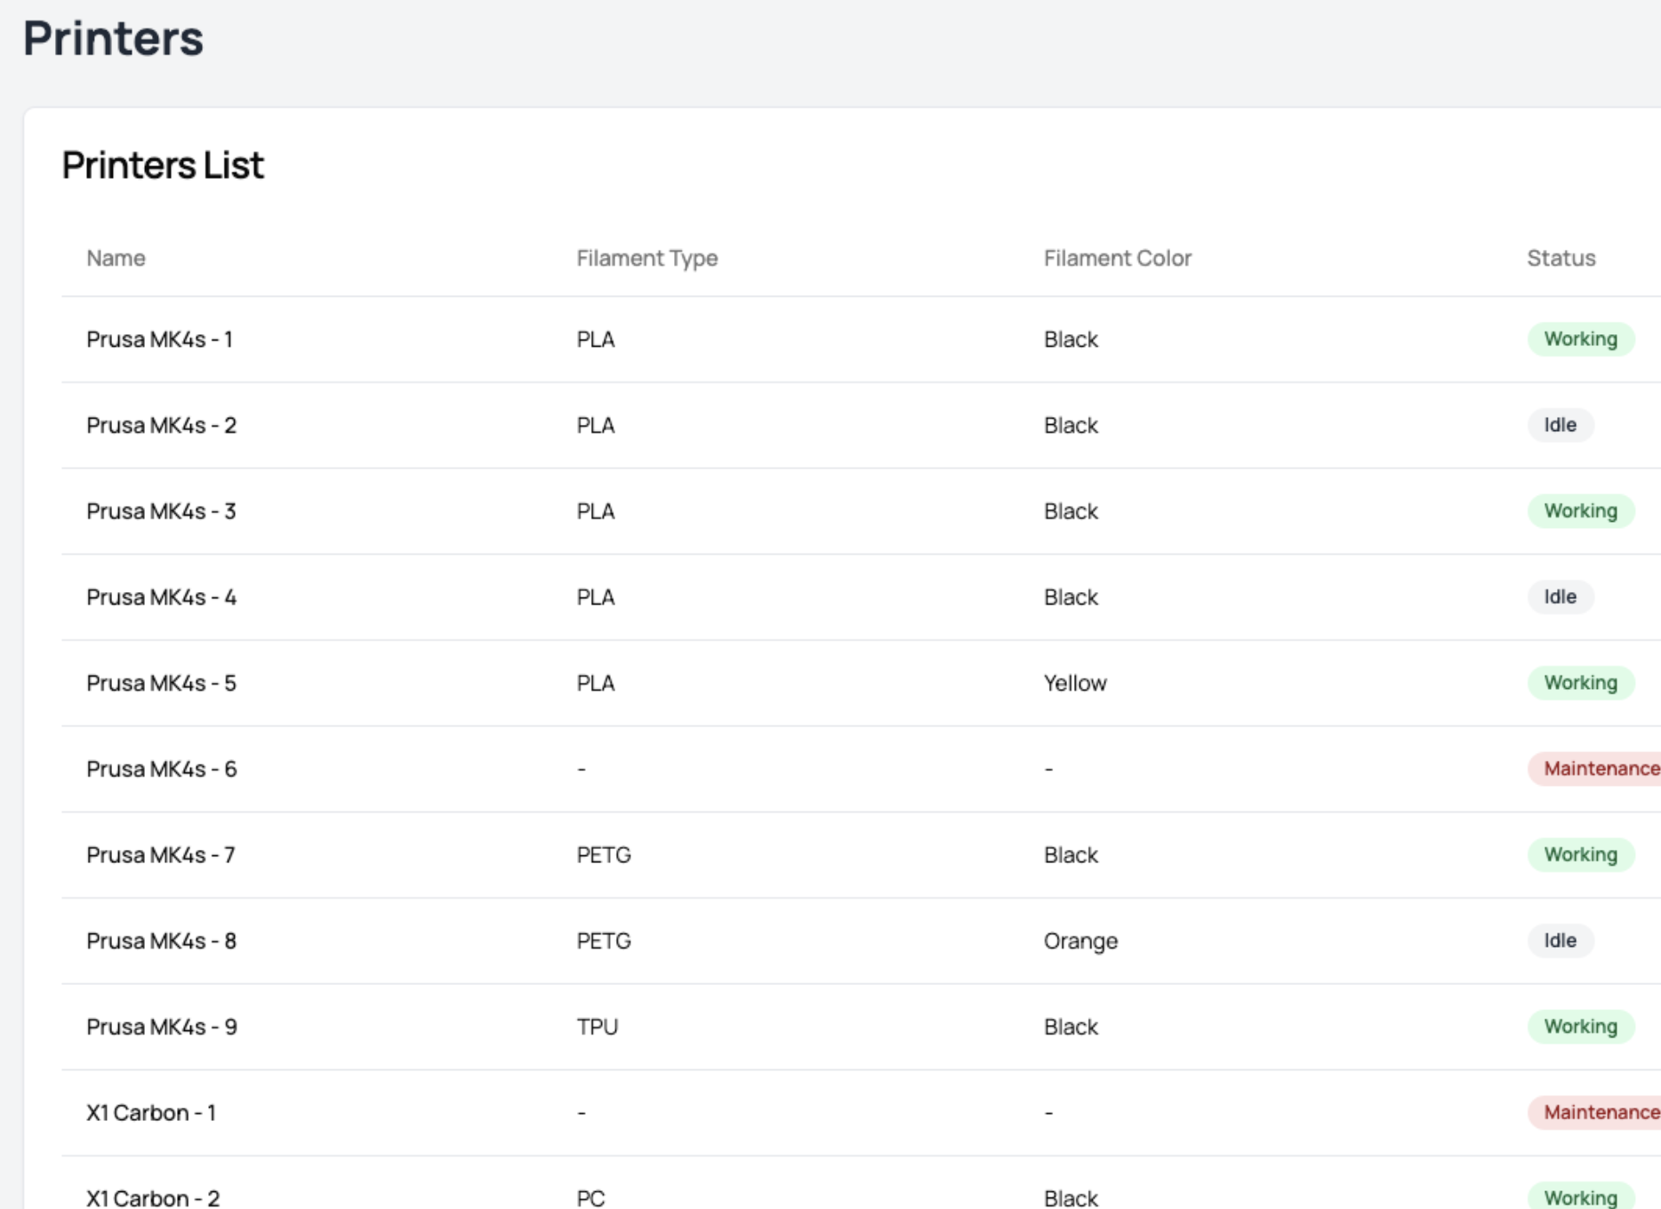This screenshot has width=1661, height=1209.
Task: Select the Yellow filament color cell
Action: point(1075,684)
